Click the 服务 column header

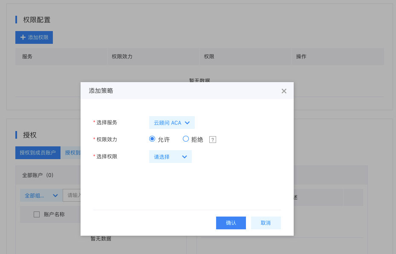(x=27, y=57)
